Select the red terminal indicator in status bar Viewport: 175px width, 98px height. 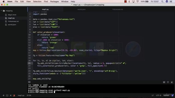(x=14, y=96)
